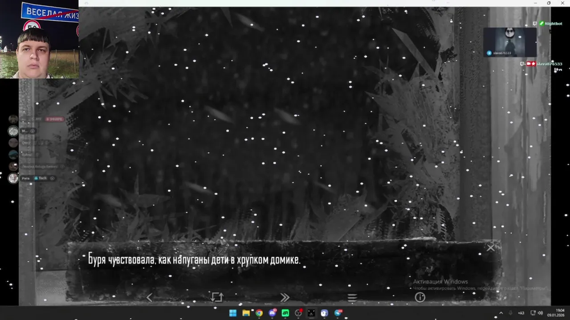570x320 pixels.
Task: Open Telegram from the taskbar
Action: point(338,313)
